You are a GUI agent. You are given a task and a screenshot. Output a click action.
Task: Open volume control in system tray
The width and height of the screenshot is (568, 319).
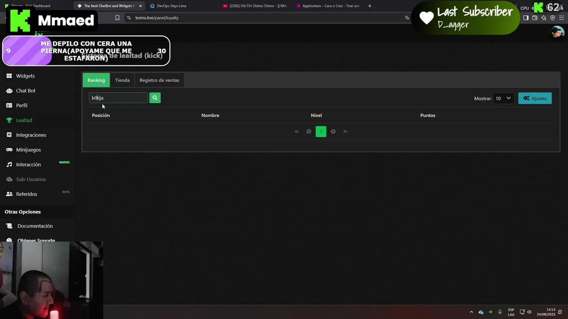point(529,312)
